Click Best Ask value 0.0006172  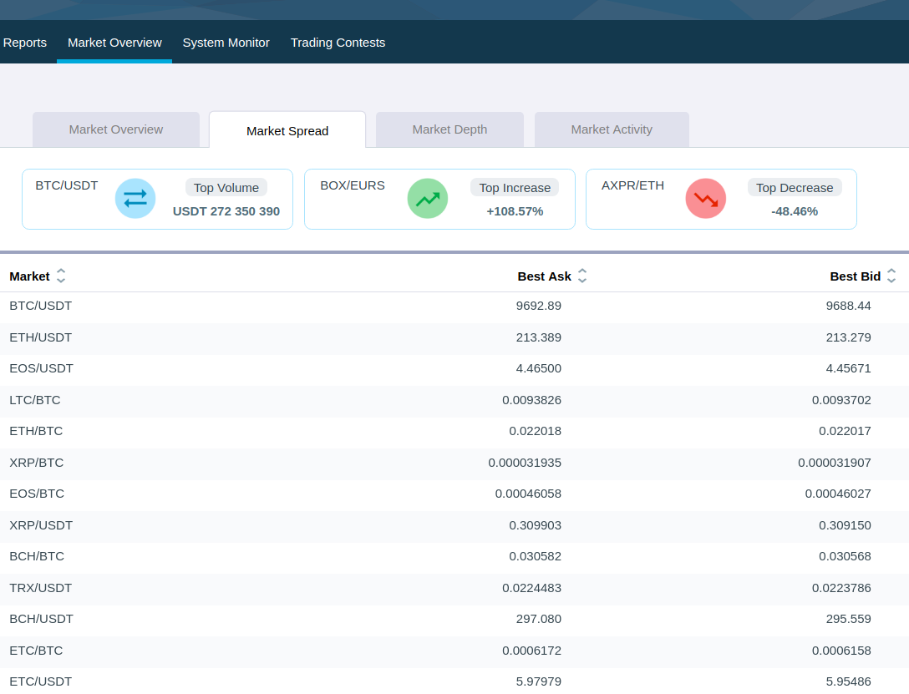(531, 650)
